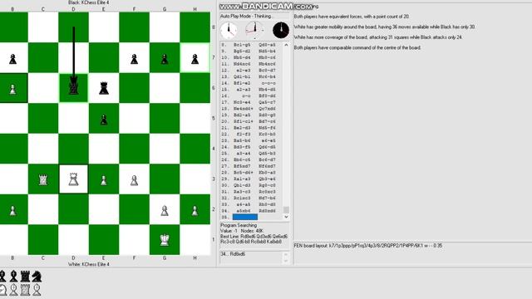Pick the white pawn on f3
532x299 pixels.
click(135, 180)
